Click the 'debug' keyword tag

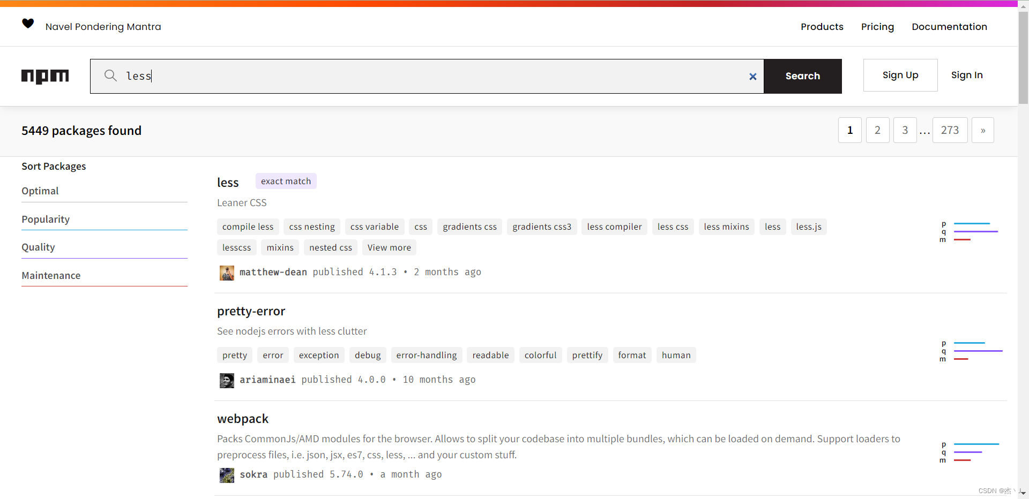click(x=368, y=355)
